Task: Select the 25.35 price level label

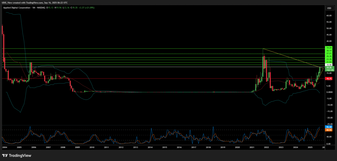Action: tap(328, 56)
